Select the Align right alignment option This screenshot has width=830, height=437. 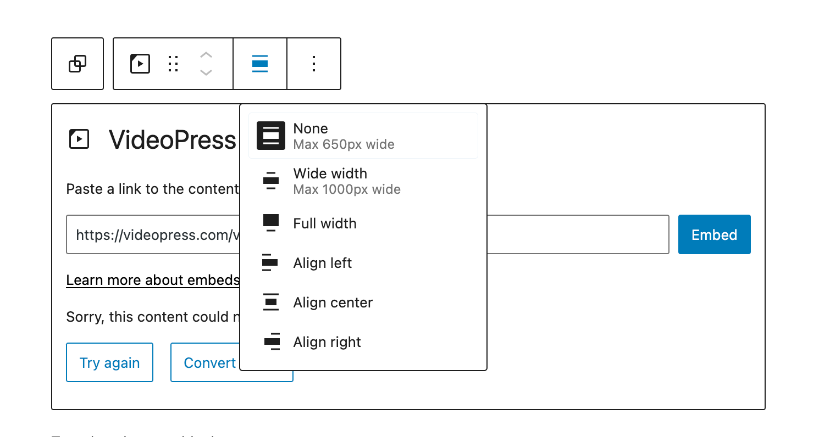point(327,342)
